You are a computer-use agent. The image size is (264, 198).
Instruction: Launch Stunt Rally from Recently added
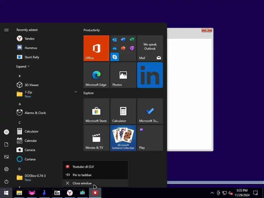tap(47, 57)
